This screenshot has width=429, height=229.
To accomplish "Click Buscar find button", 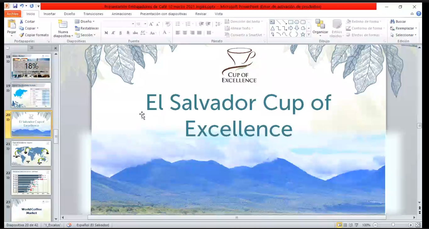I will point(398,21).
